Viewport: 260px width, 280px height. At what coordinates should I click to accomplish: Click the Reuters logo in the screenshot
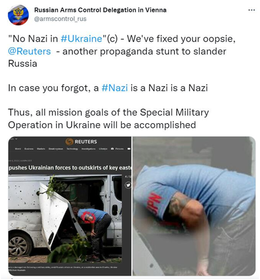(81, 142)
